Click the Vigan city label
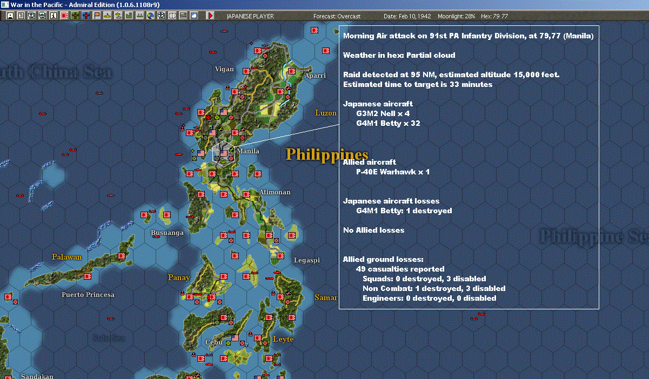This screenshot has width=649, height=379. pyautogui.click(x=225, y=69)
